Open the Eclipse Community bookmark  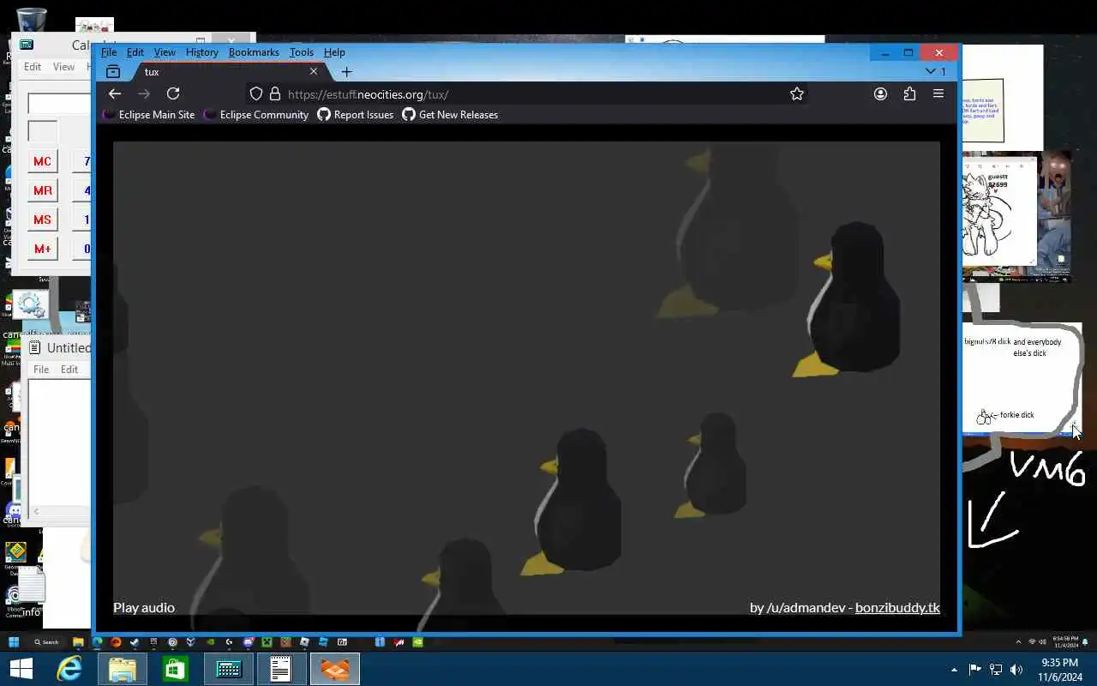pos(256,115)
